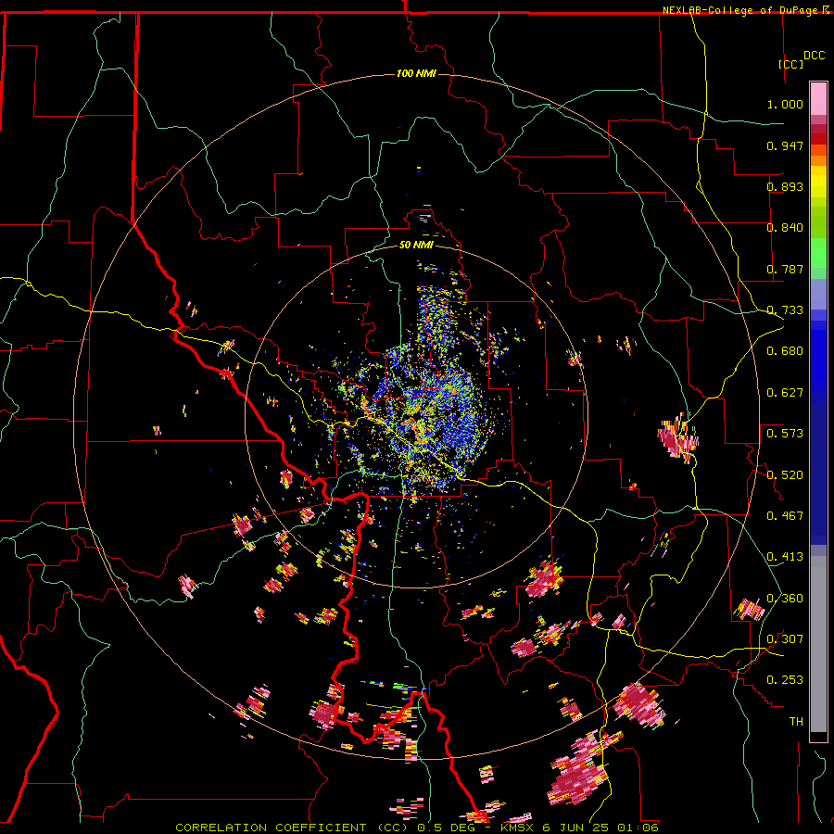Select the DCC label above the scale
The height and width of the screenshot is (834, 834).
click(x=815, y=56)
